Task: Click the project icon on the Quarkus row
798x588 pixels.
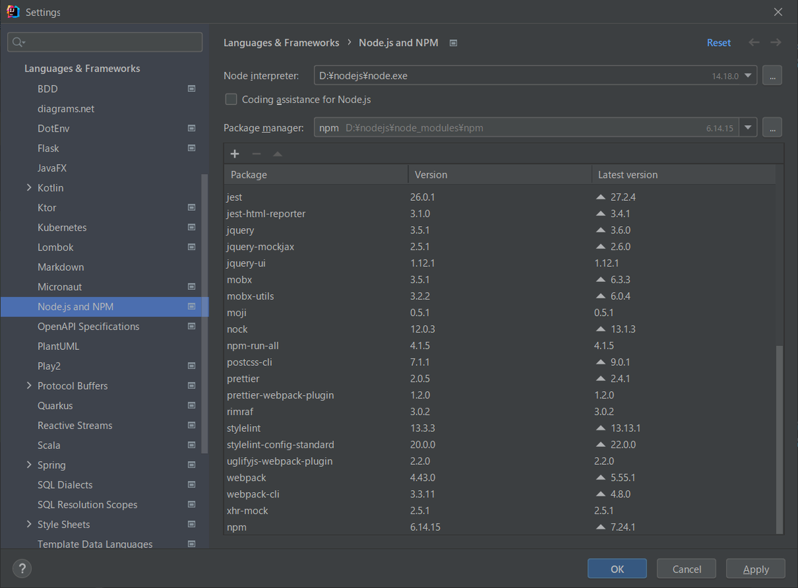Action: 192,406
